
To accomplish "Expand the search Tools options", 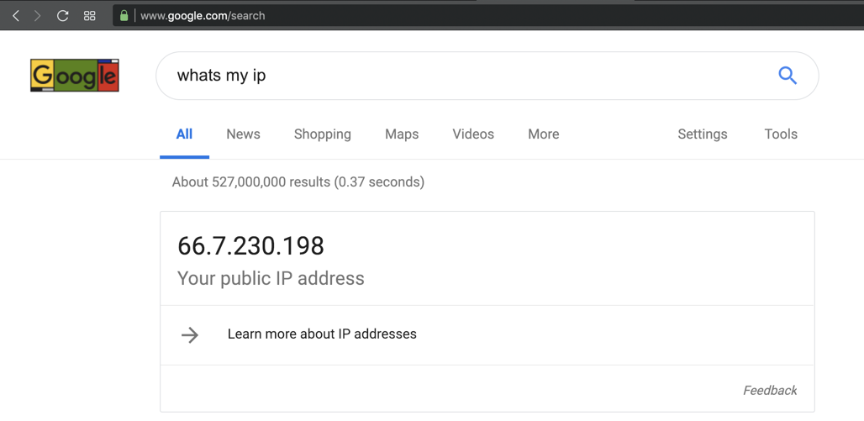I will tap(781, 134).
